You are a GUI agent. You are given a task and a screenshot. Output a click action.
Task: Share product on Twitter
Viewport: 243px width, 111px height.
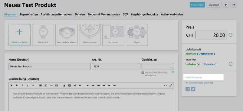(x=193, y=89)
